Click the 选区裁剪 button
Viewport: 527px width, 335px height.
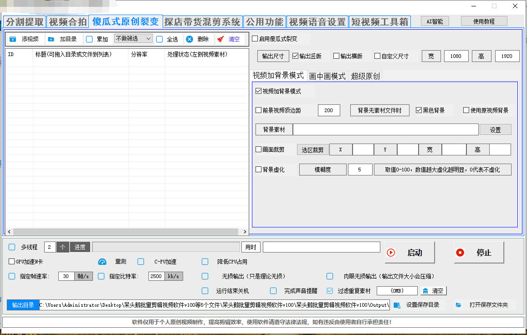point(312,150)
